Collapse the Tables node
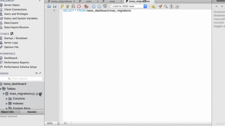This screenshot has width=225, height=126. (1, 89)
